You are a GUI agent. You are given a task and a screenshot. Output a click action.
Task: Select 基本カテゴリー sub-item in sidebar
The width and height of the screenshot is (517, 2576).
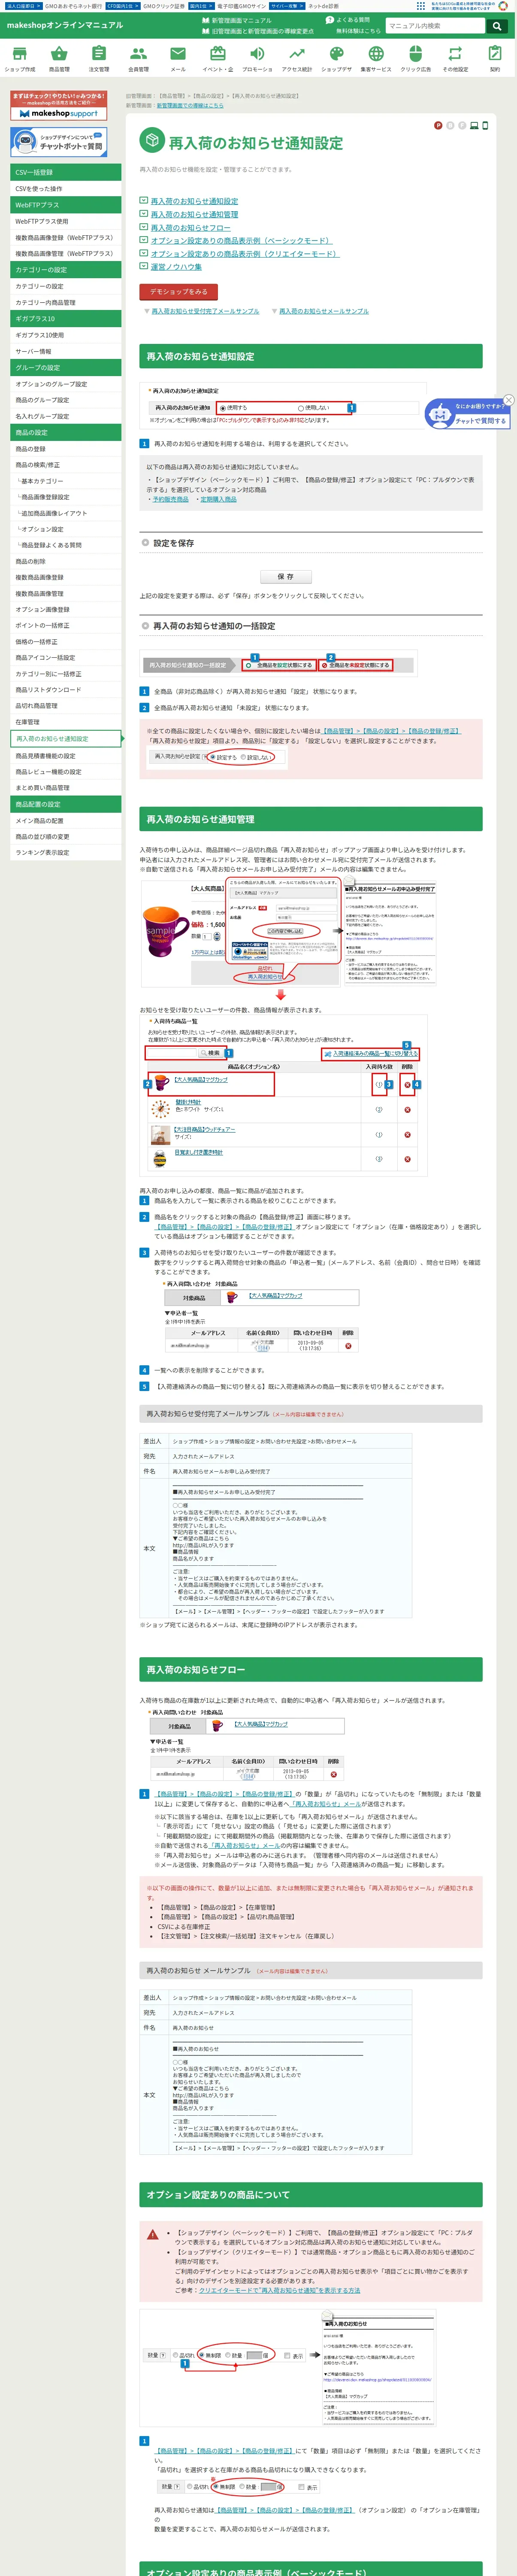tap(66, 481)
